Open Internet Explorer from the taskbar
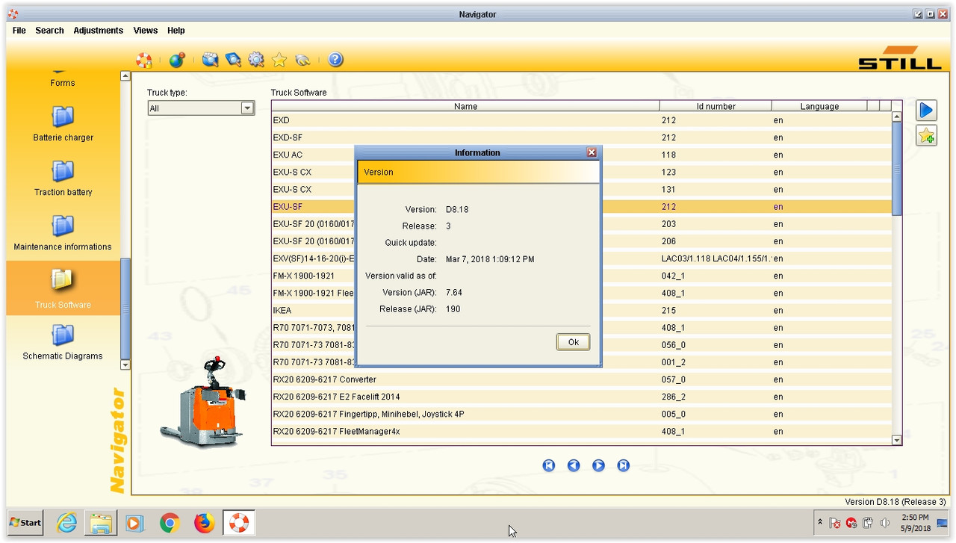 click(66, 523)
